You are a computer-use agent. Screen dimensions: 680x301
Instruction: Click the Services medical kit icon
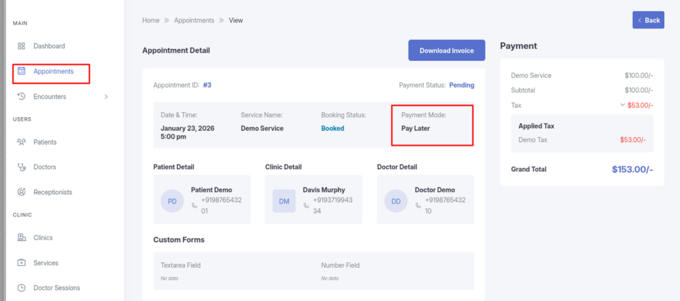coord(21,263)
